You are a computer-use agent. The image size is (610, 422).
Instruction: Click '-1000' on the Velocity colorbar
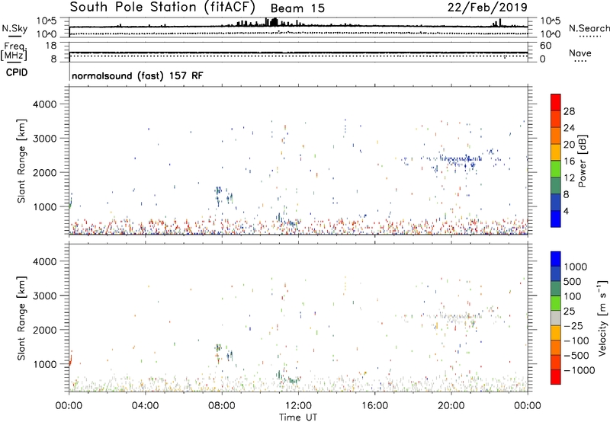tap(579, 370)
